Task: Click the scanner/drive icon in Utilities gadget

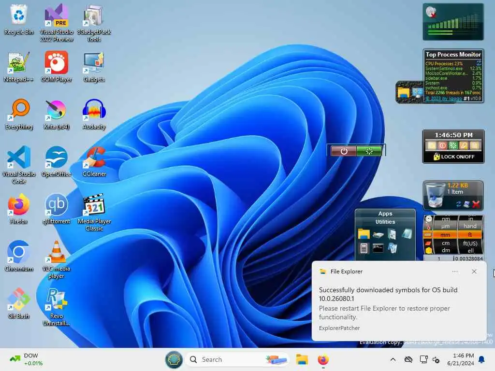Action: (378, 234)
